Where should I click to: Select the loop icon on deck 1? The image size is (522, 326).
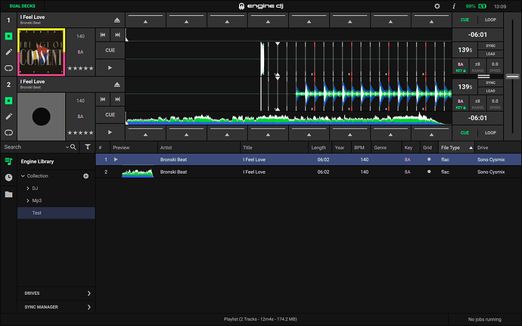8,68
